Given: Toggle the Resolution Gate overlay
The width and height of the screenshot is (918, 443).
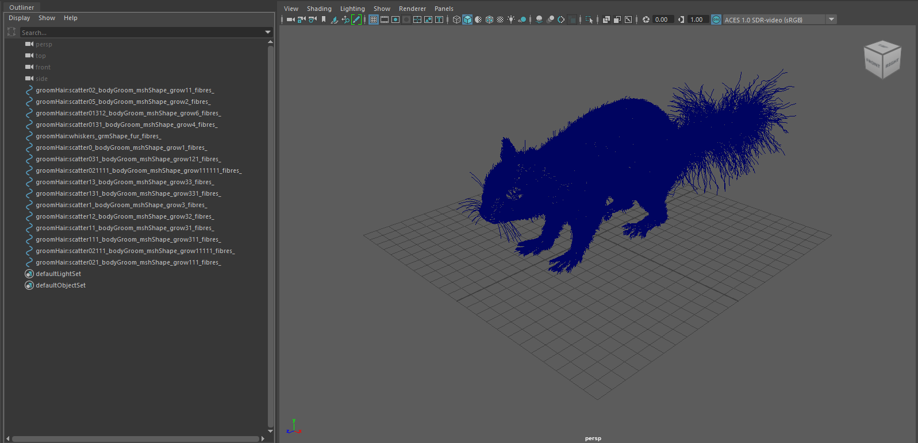Looking at the screenshot, I should point(395,20).
